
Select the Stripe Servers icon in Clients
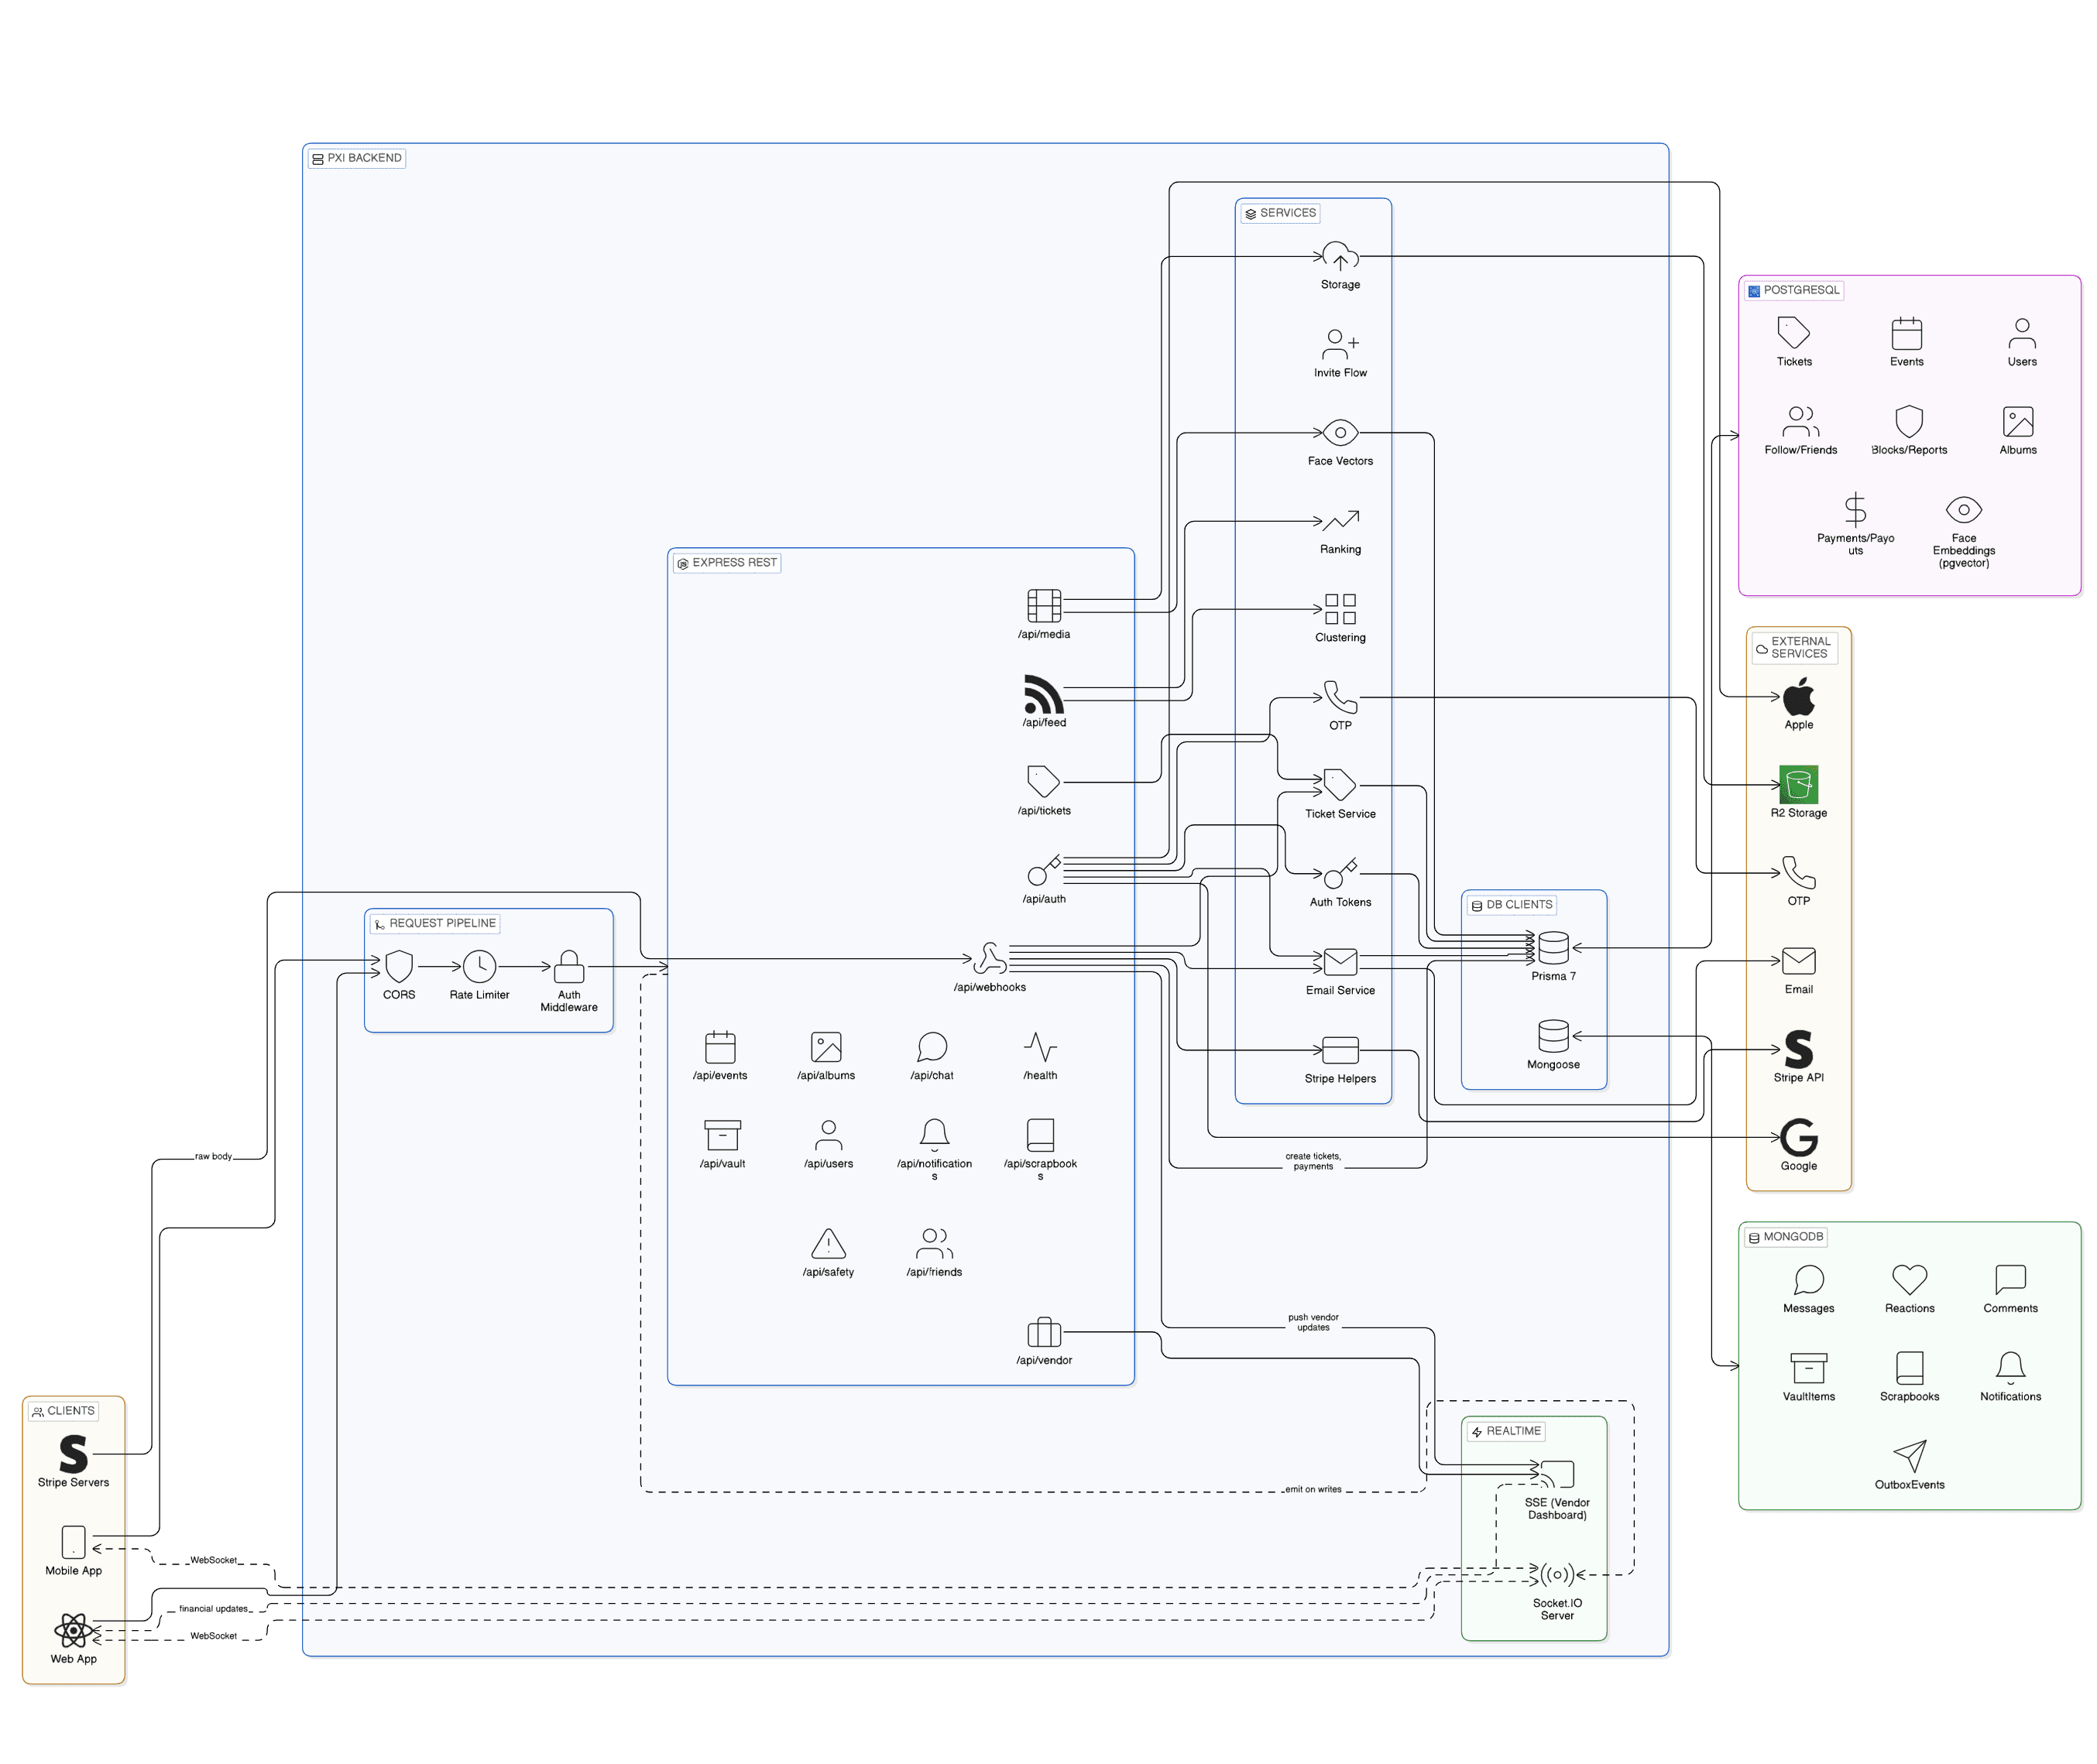click(x=73, y=1454)
